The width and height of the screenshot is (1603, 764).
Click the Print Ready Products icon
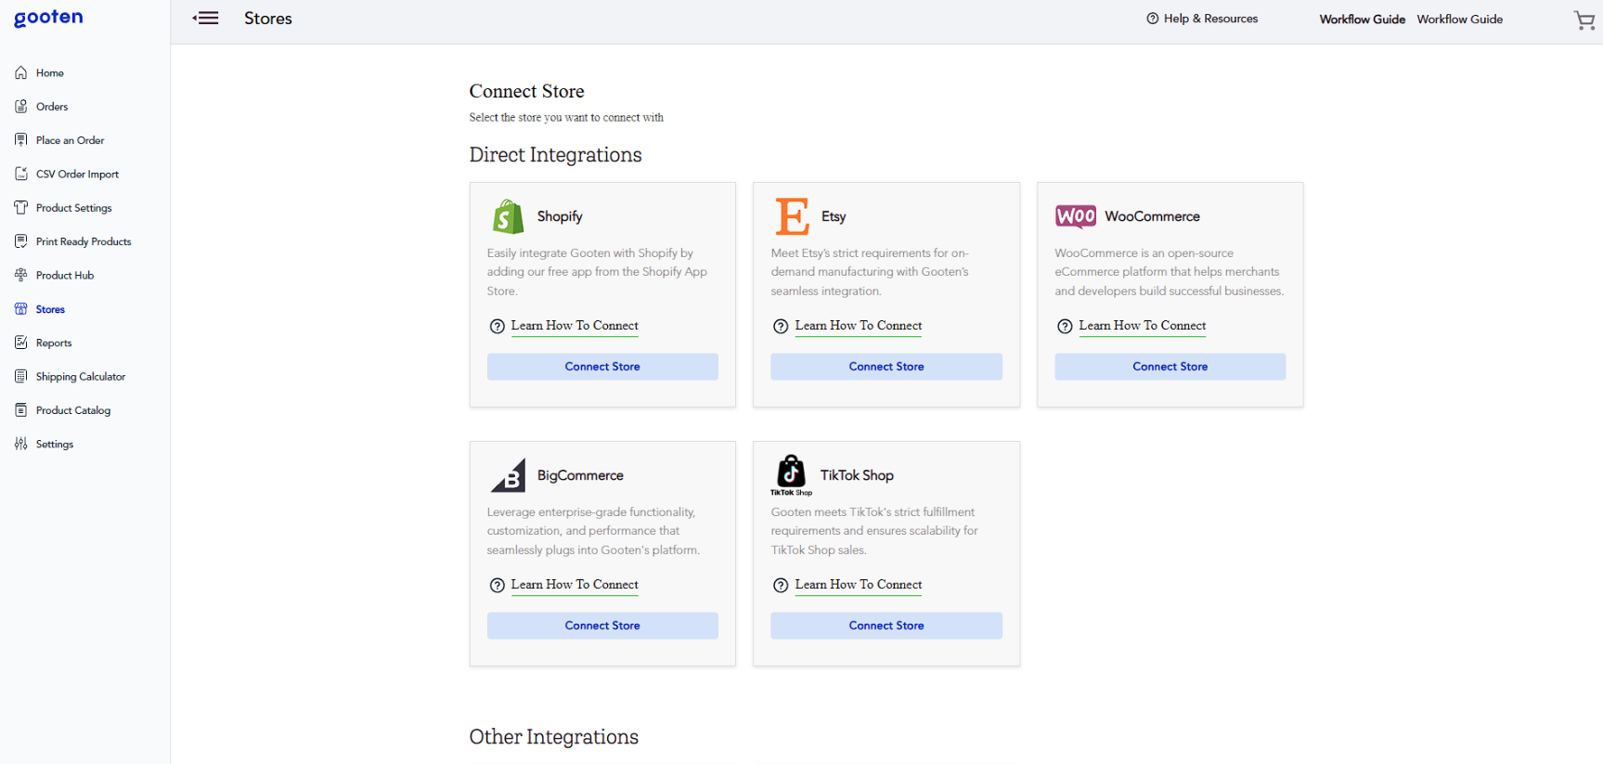[21, 241]
